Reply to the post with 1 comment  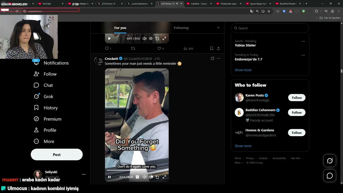coord(108,49)
